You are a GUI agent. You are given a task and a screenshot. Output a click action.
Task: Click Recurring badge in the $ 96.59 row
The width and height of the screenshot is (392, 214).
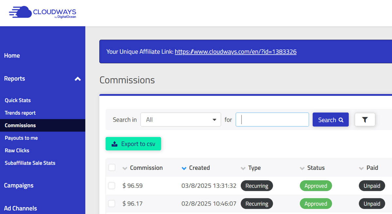257,186
